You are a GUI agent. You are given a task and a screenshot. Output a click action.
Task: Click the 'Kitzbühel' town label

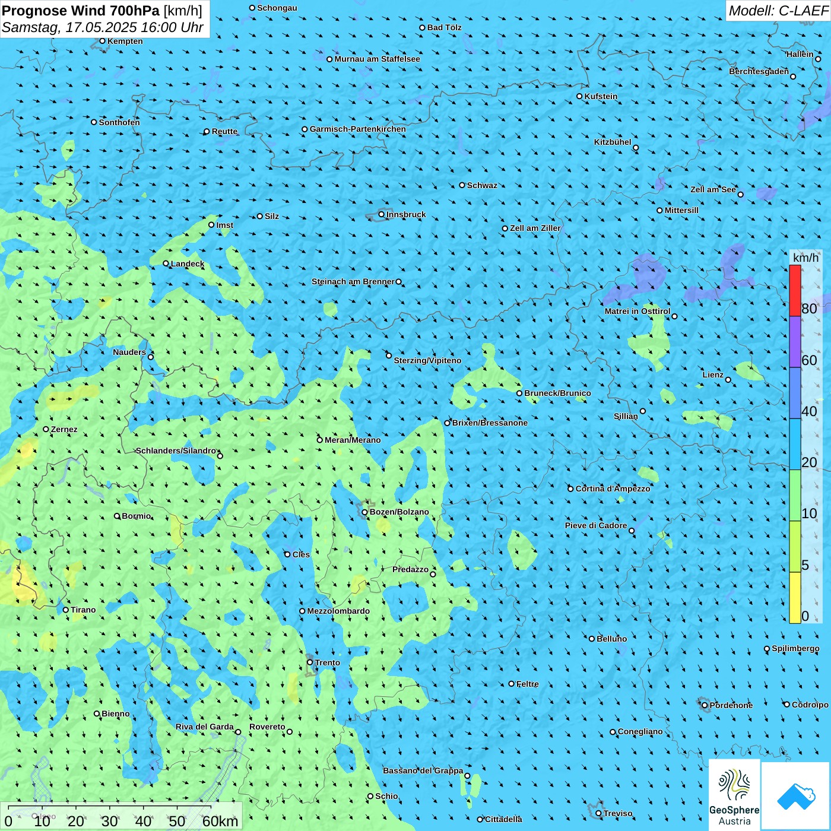[613, 142]
